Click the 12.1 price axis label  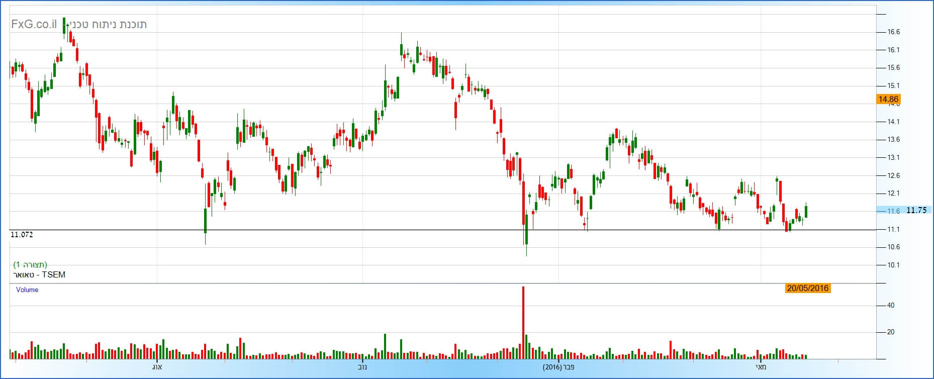click(893, 193)
